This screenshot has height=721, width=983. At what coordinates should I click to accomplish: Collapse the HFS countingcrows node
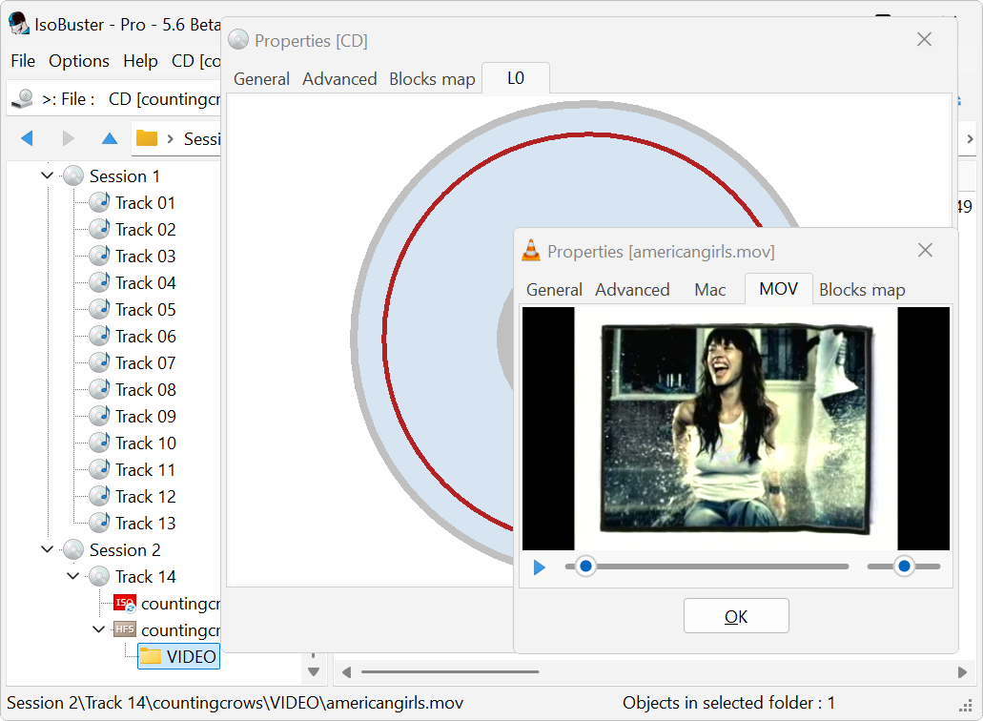[x=98, y=628]
